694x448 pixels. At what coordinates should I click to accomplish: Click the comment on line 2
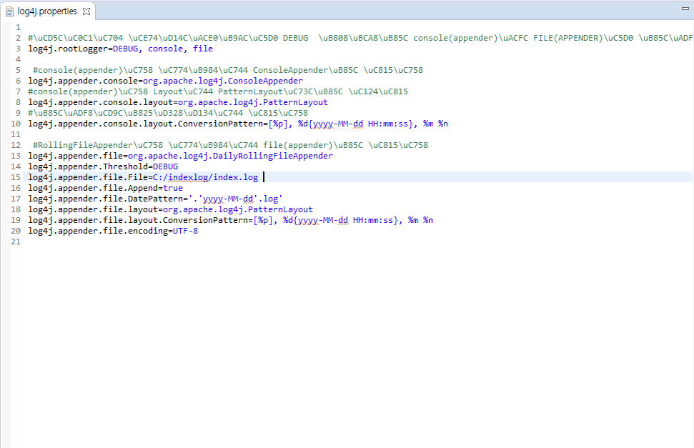(360, 38)
